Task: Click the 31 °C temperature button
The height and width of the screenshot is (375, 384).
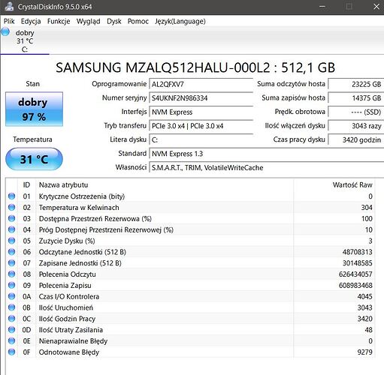Action: pyautogui.click(x=34, y=159)
